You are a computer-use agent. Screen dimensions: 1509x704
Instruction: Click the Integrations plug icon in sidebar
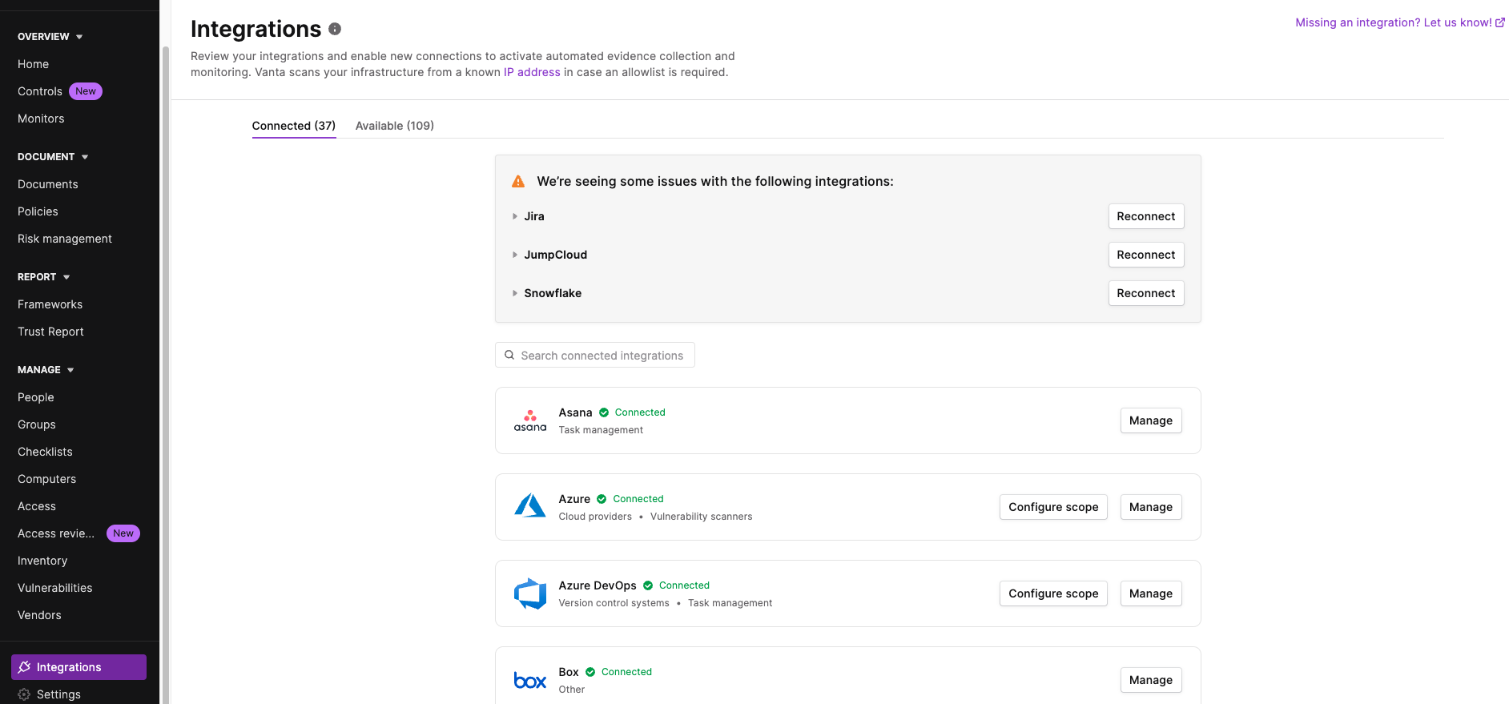point(24,667)
